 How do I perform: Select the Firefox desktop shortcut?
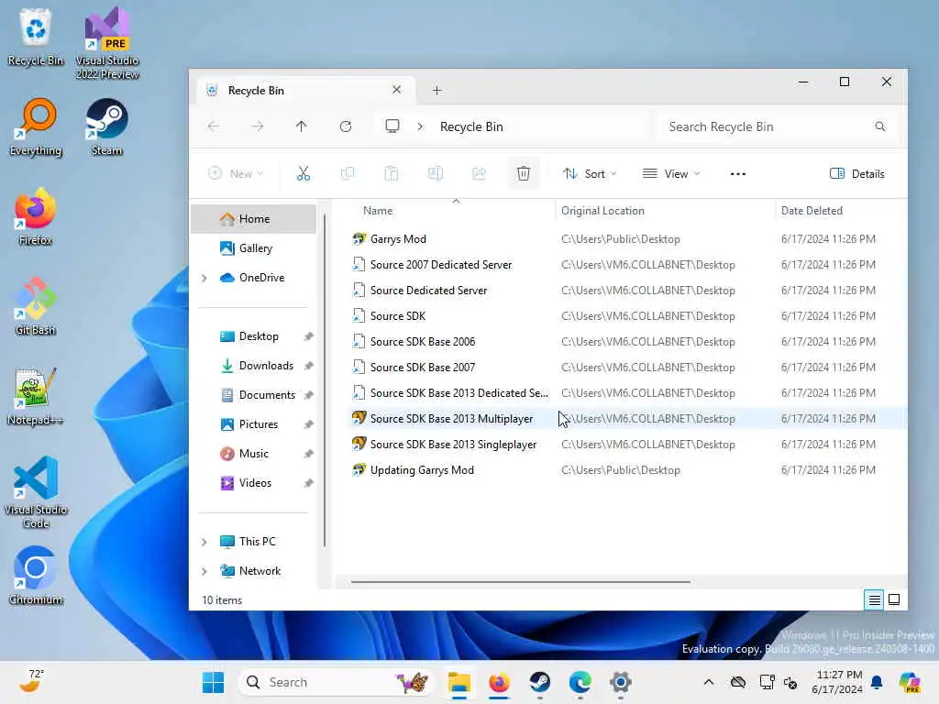pos(36,216)
